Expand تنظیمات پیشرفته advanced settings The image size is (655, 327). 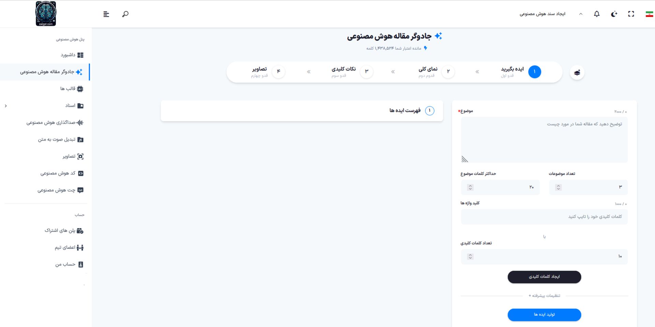pyautogui.click(x=544, y=296)
